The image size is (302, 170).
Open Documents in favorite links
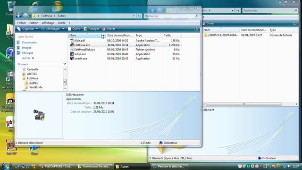pos(29,42)
